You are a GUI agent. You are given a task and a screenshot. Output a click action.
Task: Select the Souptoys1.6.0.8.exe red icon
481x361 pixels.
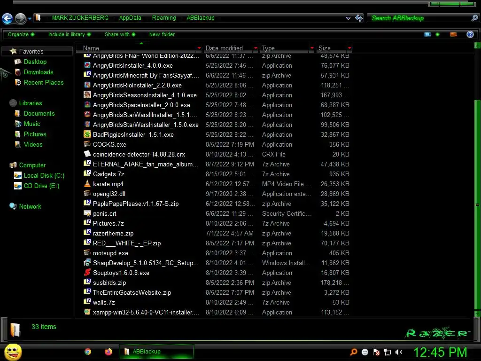click(x=87, y=272)
